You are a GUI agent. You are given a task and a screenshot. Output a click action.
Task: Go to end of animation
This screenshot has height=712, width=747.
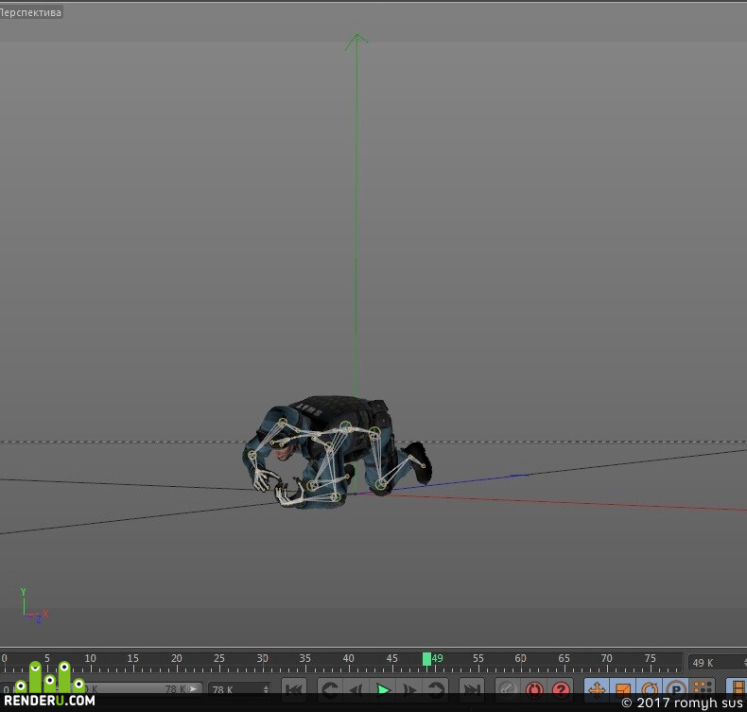click(472, 689)
